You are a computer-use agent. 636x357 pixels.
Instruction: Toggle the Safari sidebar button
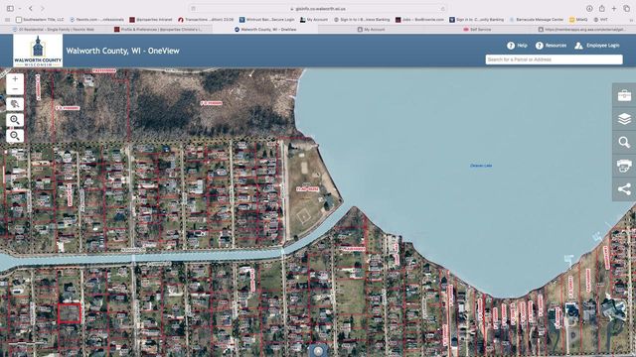pos(10,9)
